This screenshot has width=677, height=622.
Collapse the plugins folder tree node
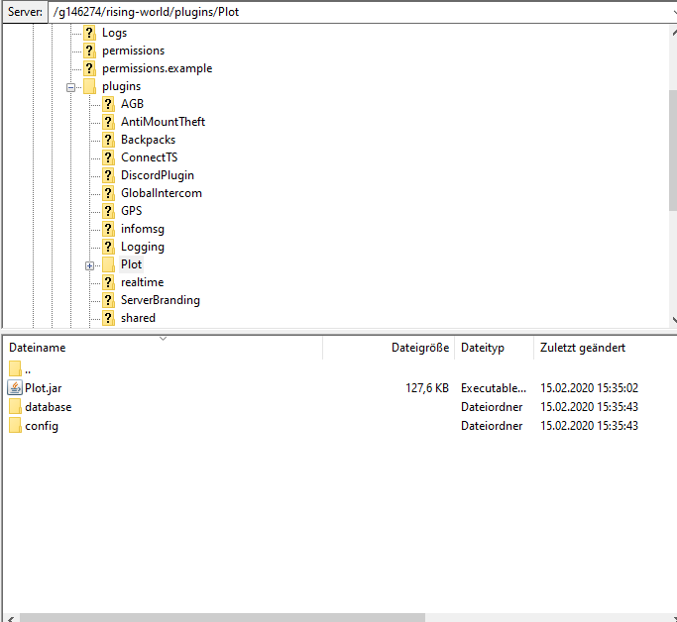(71, 87)
